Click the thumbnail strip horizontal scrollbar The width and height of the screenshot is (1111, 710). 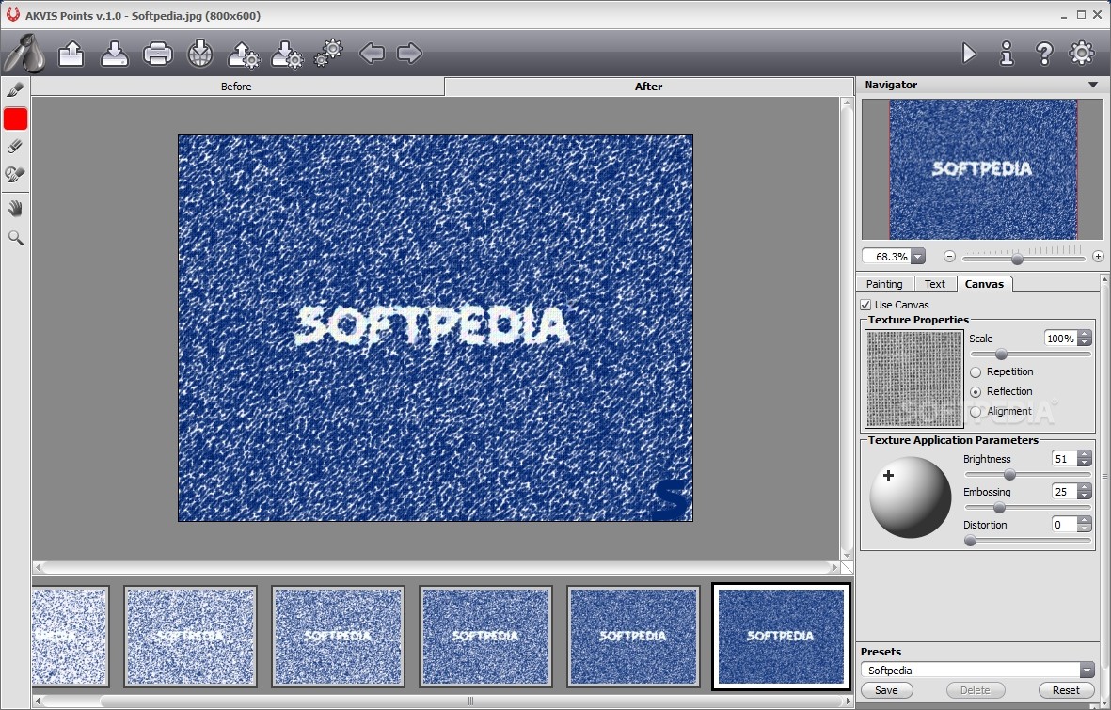[x=470, y=702]
